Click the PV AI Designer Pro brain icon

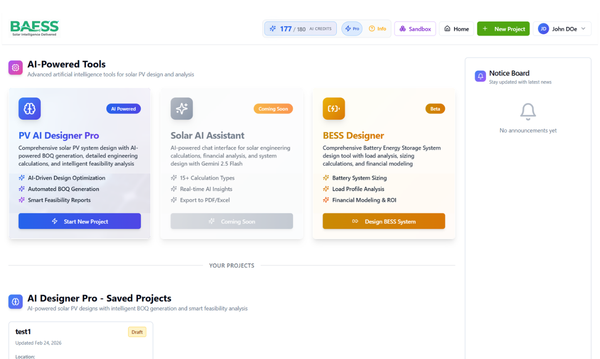coord(30,109)
